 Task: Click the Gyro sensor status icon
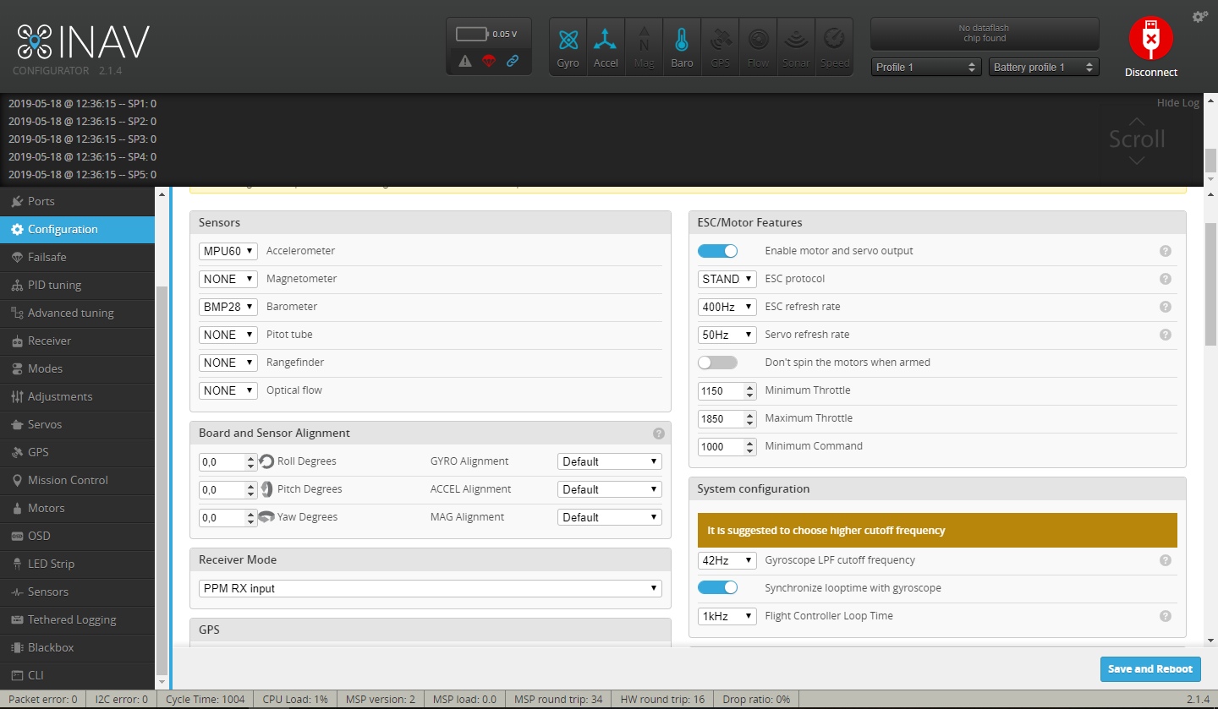click(568, 46)
